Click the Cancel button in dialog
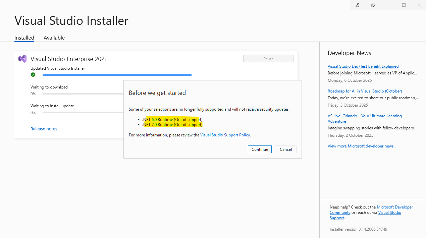The height and width of the screenshot is (238, 426). click(286, 149)
